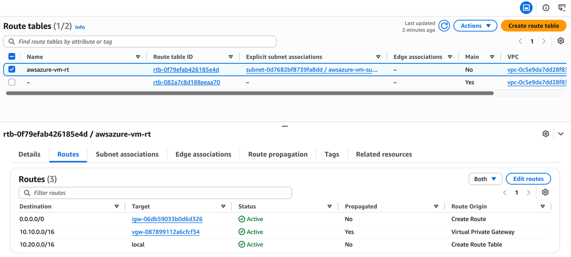The image size is (571, 257).
Task: Click the Yes value in Propagated column
Action: [349, 231]
